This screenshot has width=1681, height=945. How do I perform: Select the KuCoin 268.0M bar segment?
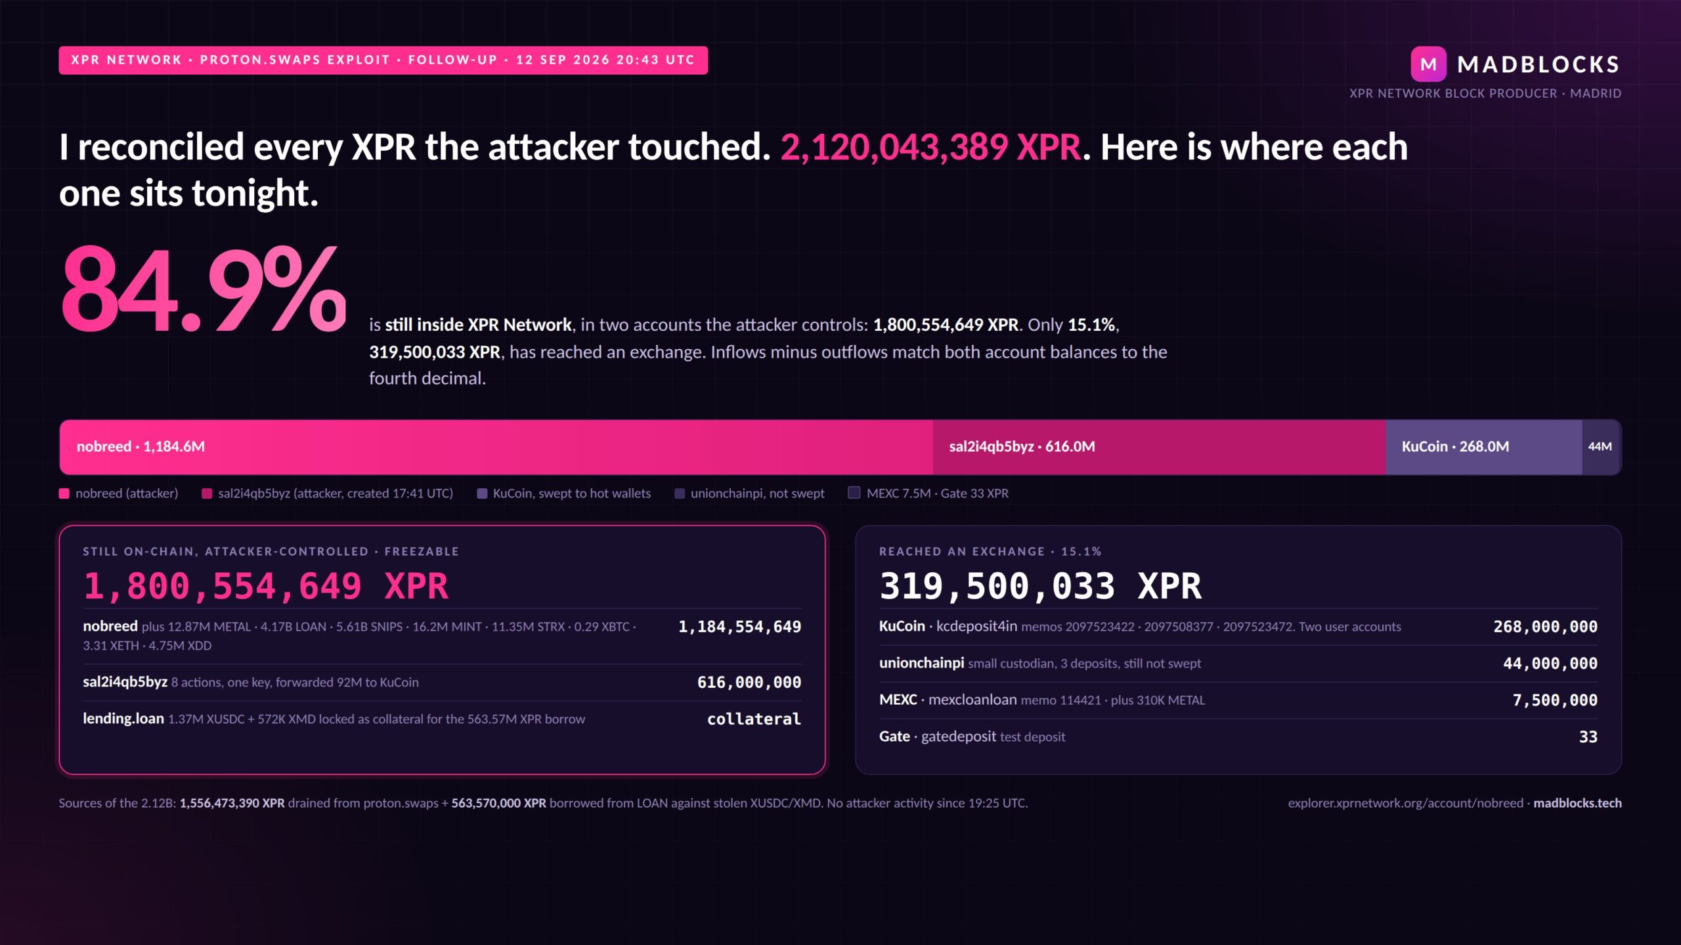pyautogui.click(x=1483, y=447)
